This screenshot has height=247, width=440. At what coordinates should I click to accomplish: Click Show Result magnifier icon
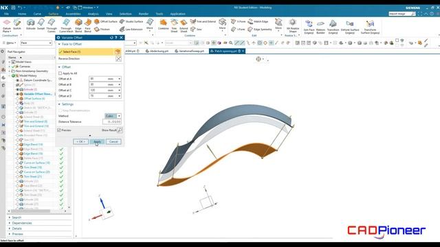pos(120,130)
